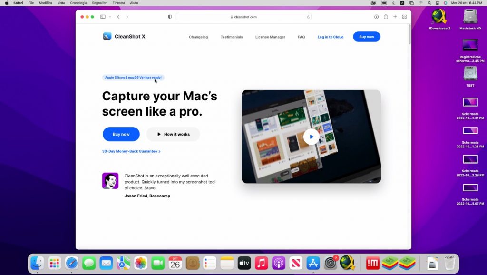Viewport: 487px width, 275px height.
Task: Click Log in to Cloud
Action: 330,37
